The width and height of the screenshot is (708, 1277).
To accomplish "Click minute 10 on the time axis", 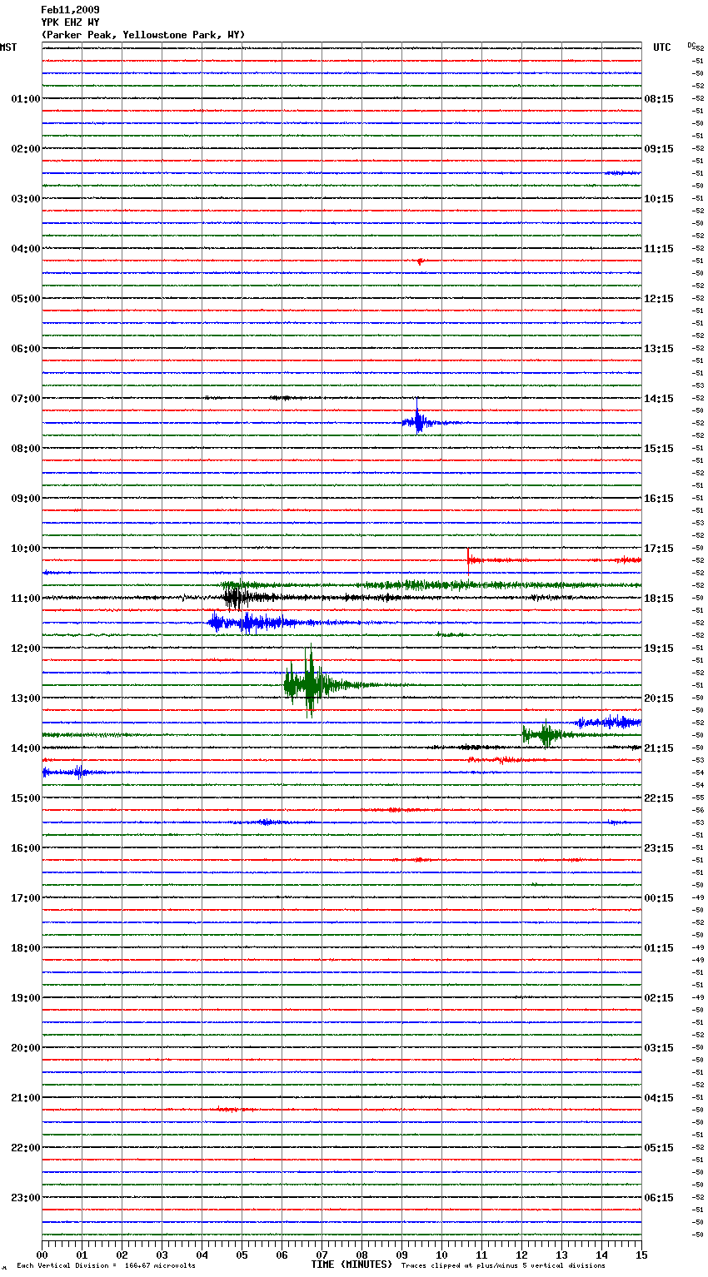I will click(x=441, y=1255).
